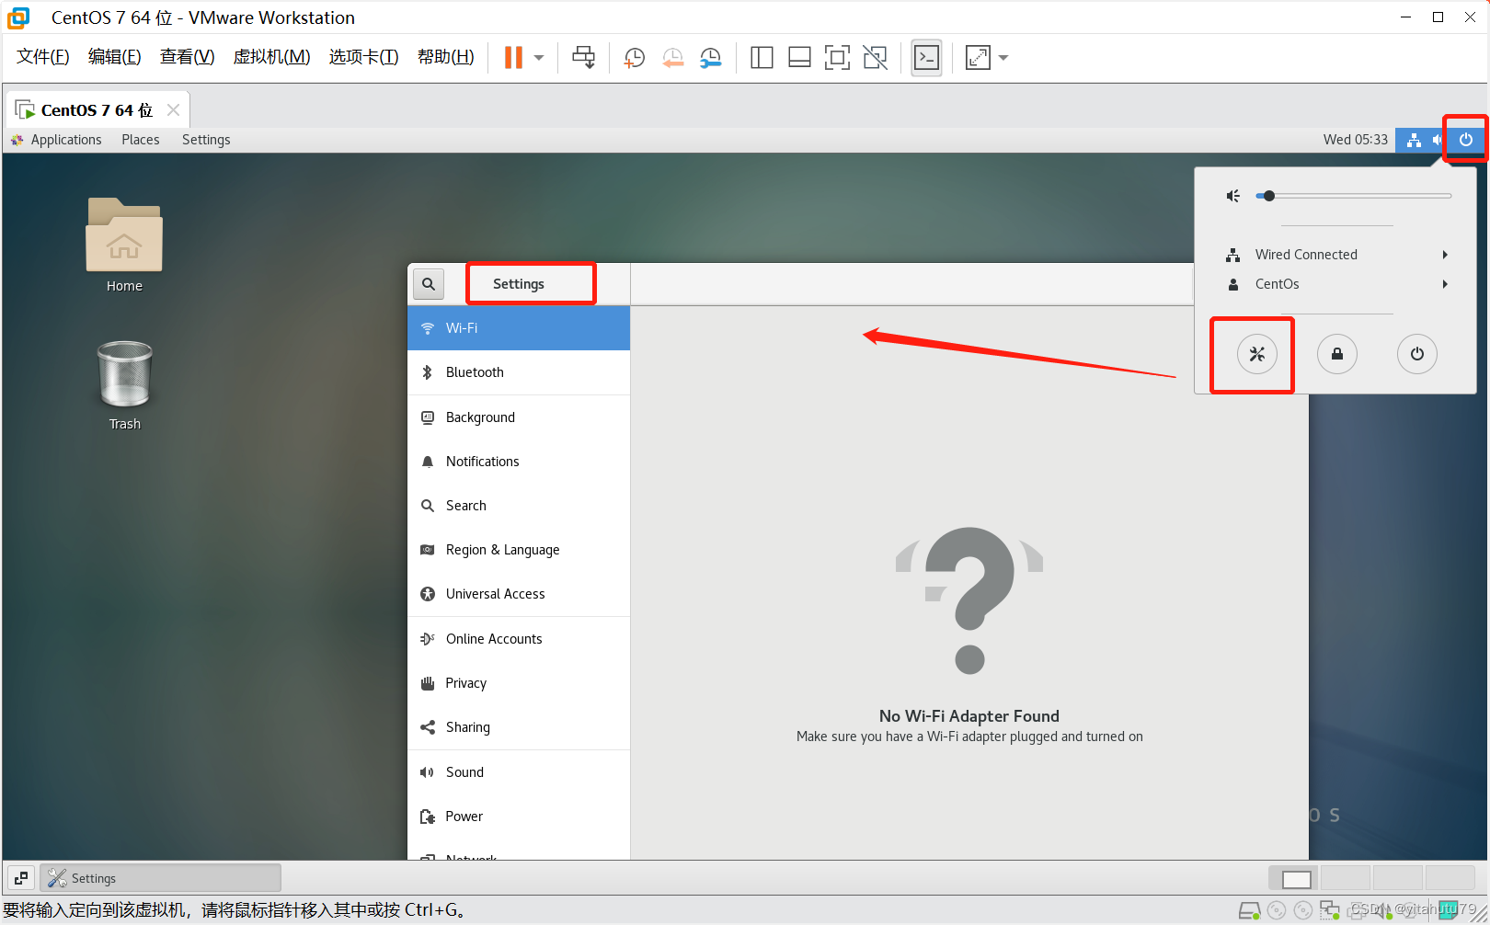This screenshot has height=925, width=1490.
Task: Take a snapshot of the VM
Action: 634,58
